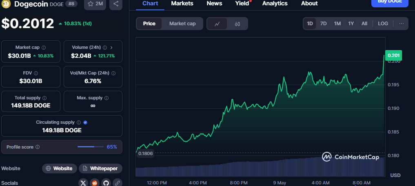Screen dimensions: 415x186
Task: Open the chain link social icon
Action: 117,183
